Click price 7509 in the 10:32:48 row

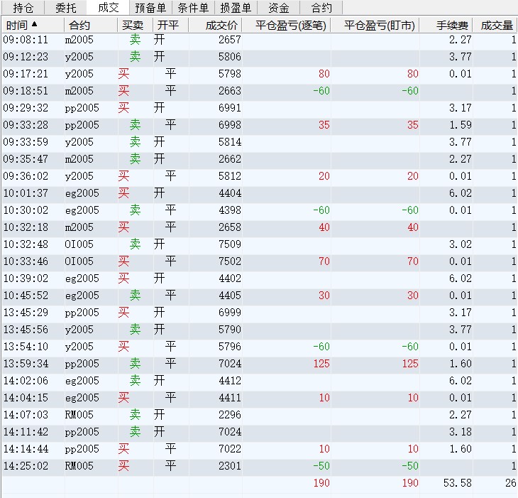tap(230, 244)
